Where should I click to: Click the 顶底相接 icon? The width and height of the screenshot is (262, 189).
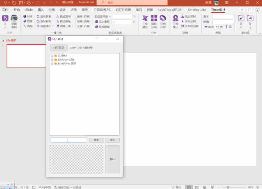[x=102, y=26]
